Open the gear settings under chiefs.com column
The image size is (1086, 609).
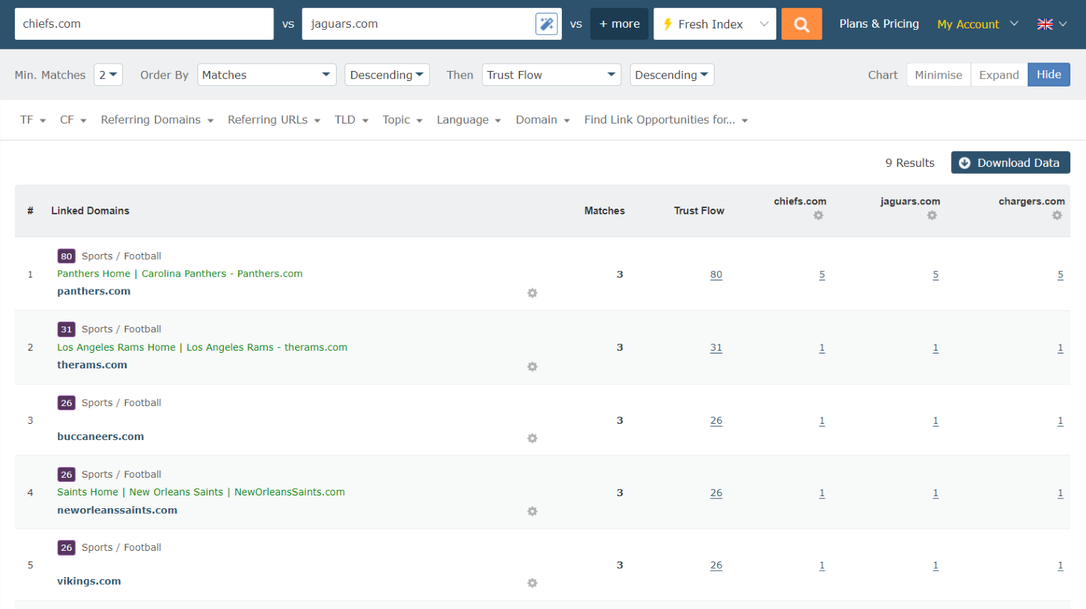click(818, 215)
